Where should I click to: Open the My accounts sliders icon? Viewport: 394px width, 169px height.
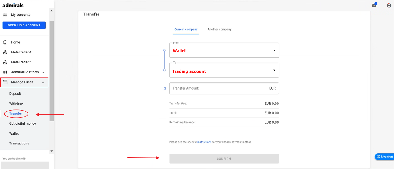pyautogui.click(x=5, y=15)
